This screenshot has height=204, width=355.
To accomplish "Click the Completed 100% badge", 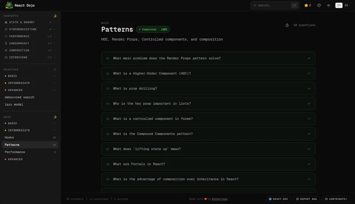I will click(153, 29).
